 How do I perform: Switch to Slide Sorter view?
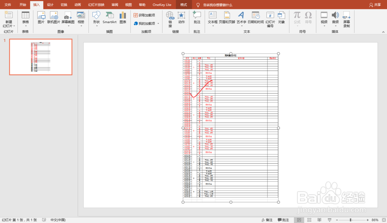(x=309, y=220)
